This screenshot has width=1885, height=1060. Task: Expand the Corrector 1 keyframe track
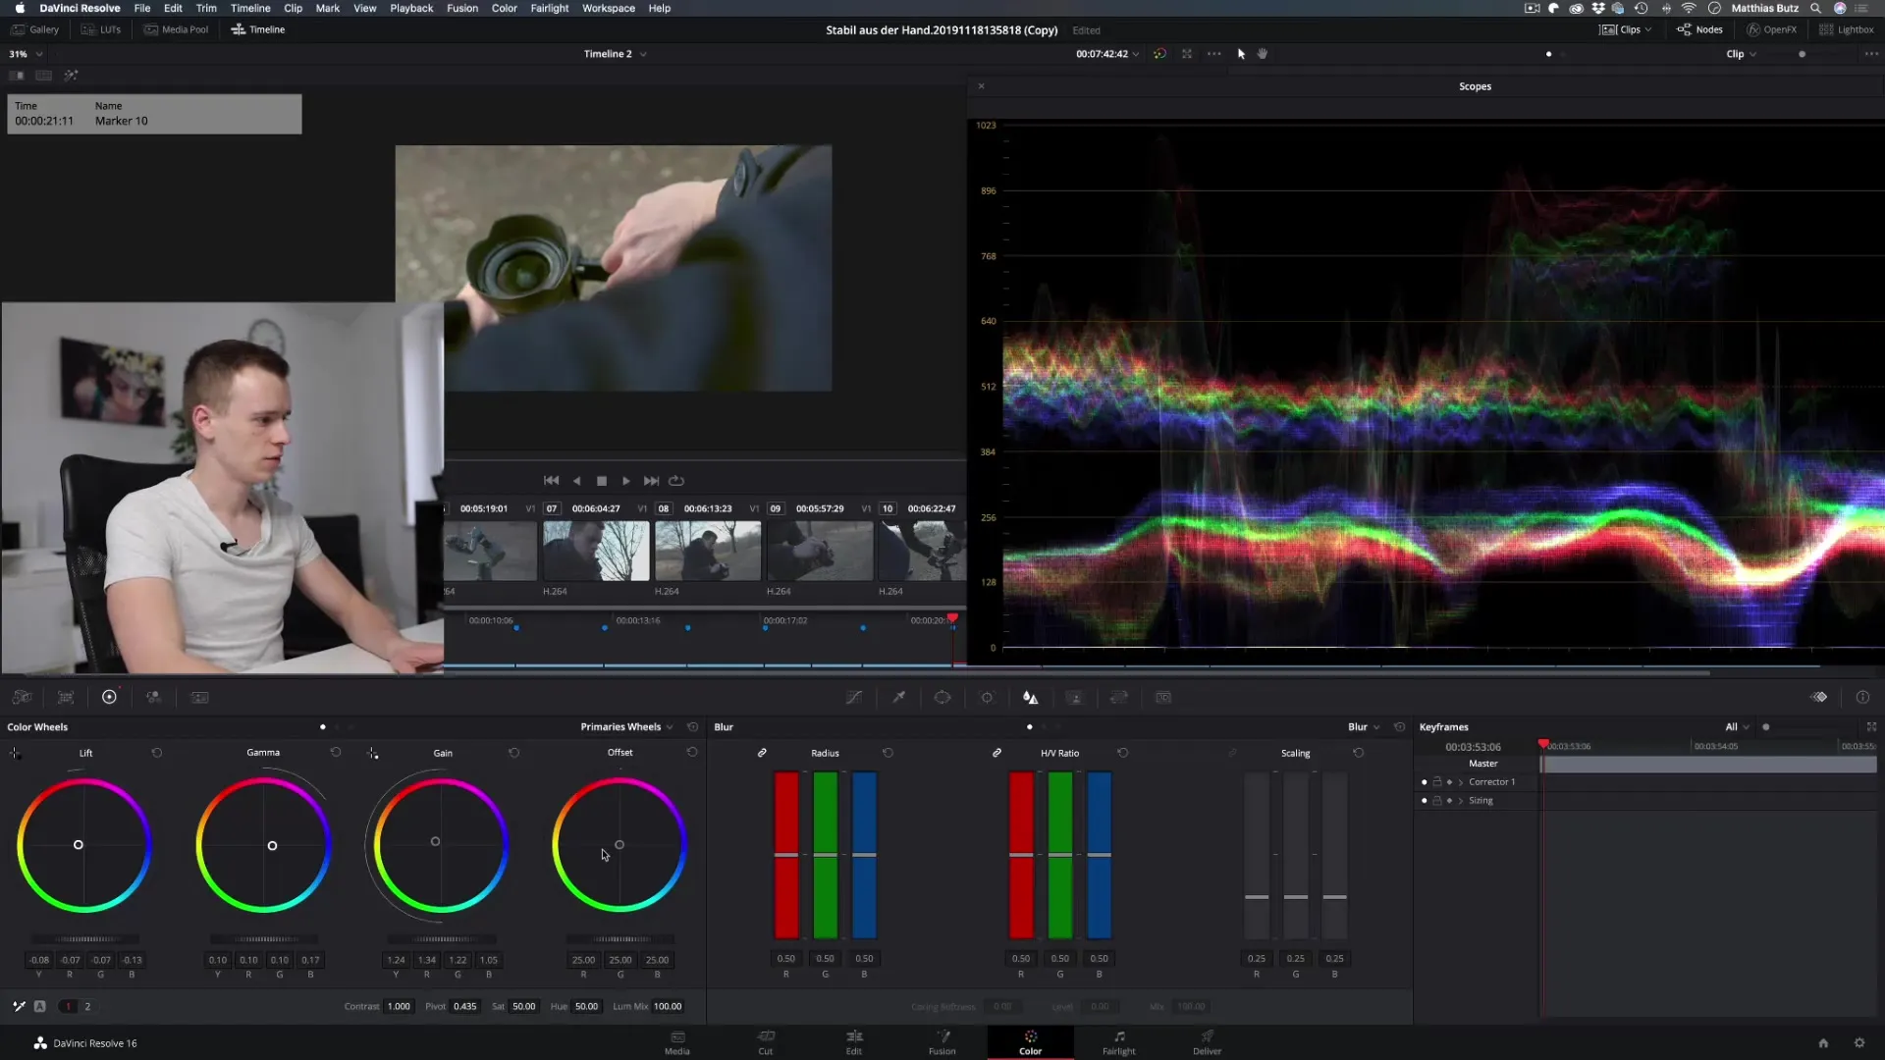tap(1461, 782)
